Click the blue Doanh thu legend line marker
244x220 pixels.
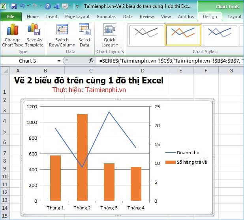click(x=171, y=153)
